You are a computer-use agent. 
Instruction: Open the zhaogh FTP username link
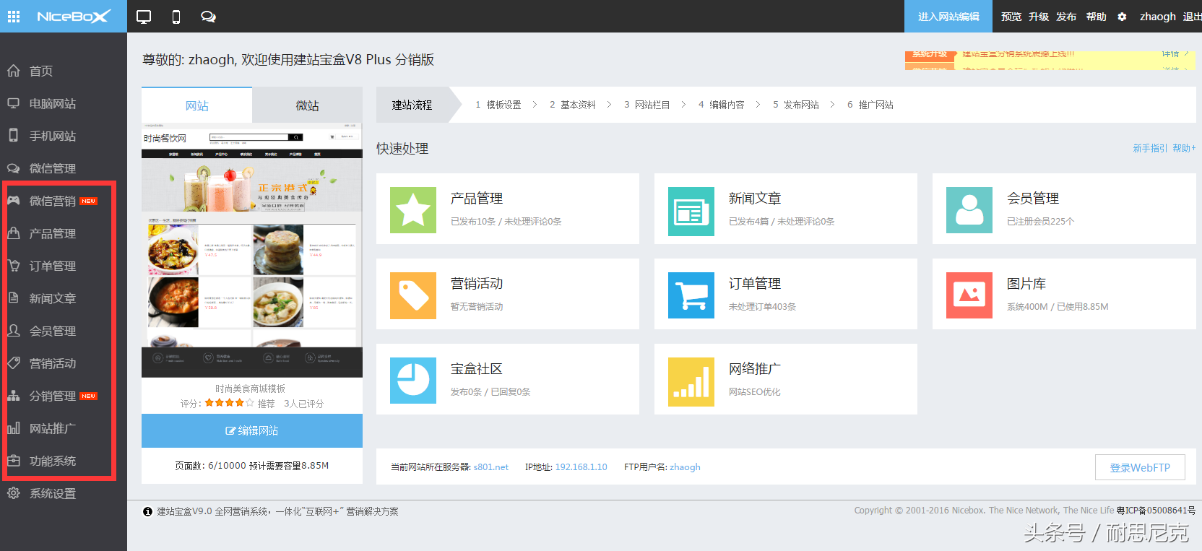[685, 467]
